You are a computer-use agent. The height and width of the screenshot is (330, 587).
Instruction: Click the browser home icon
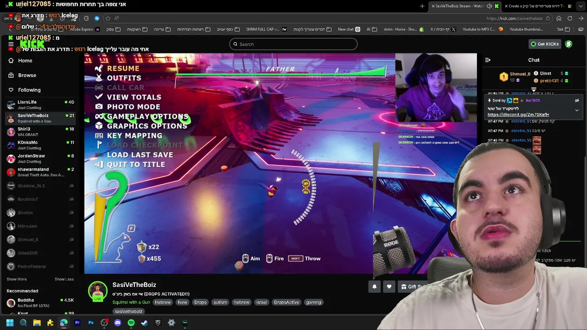coord(559,18)
